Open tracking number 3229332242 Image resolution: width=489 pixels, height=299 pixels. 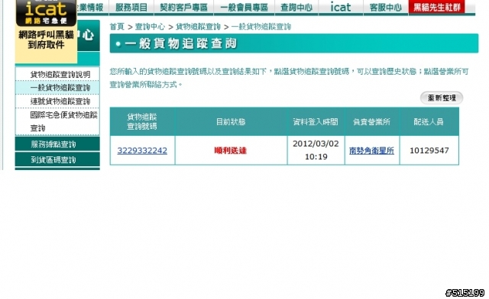click(x=142, y=151)
